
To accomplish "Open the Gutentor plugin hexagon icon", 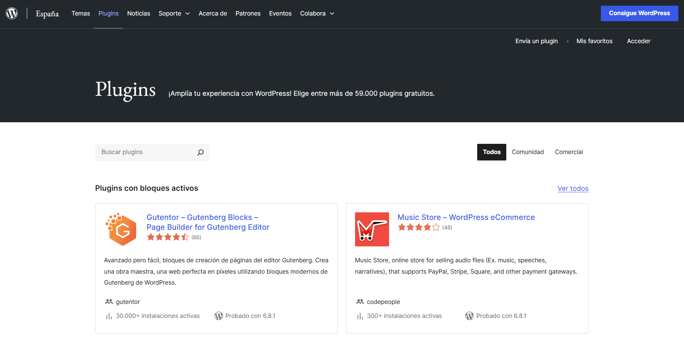I will pyautogui.click(x=121, y=229).
